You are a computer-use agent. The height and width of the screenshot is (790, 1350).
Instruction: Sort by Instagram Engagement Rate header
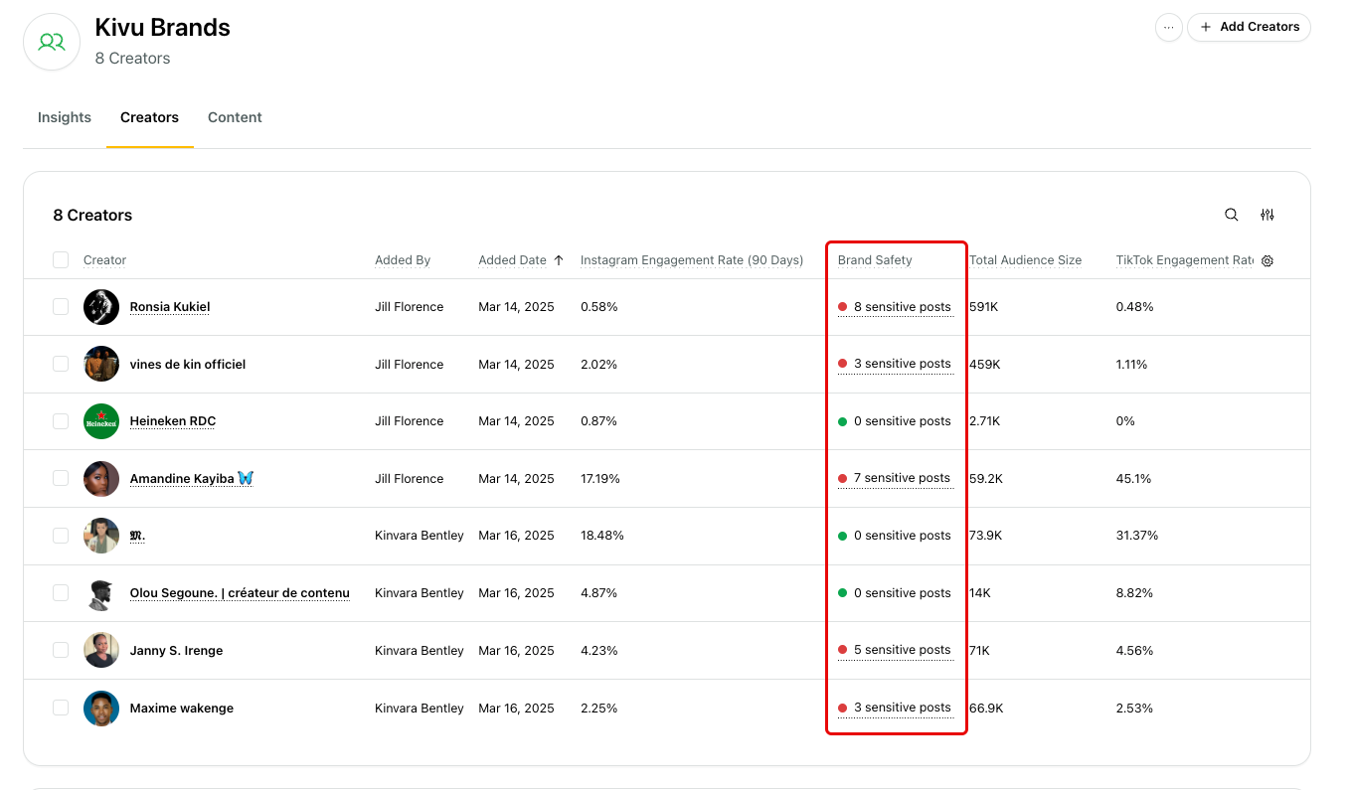(x=692, y=260)
